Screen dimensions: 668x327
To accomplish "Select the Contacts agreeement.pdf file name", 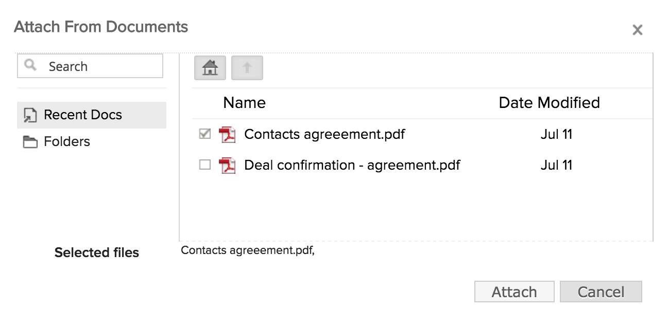I will (x=324, y=134).
